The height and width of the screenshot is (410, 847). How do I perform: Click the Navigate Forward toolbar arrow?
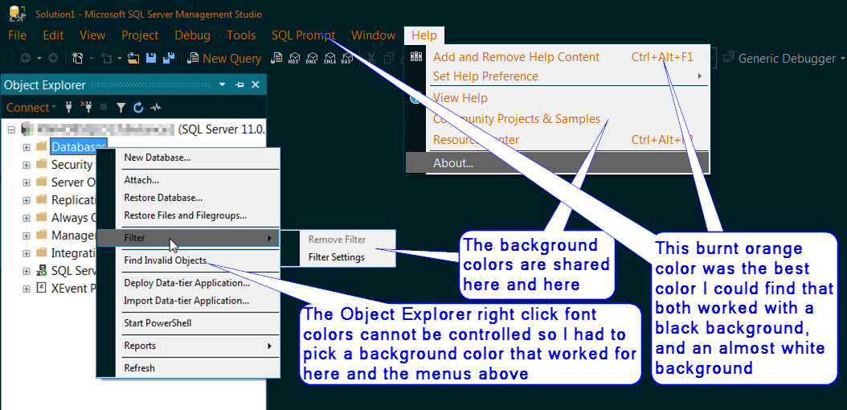click(53, 59)
